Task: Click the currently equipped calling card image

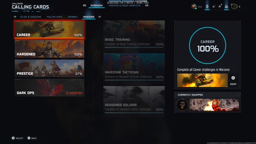Action: (x=214, y=105)
